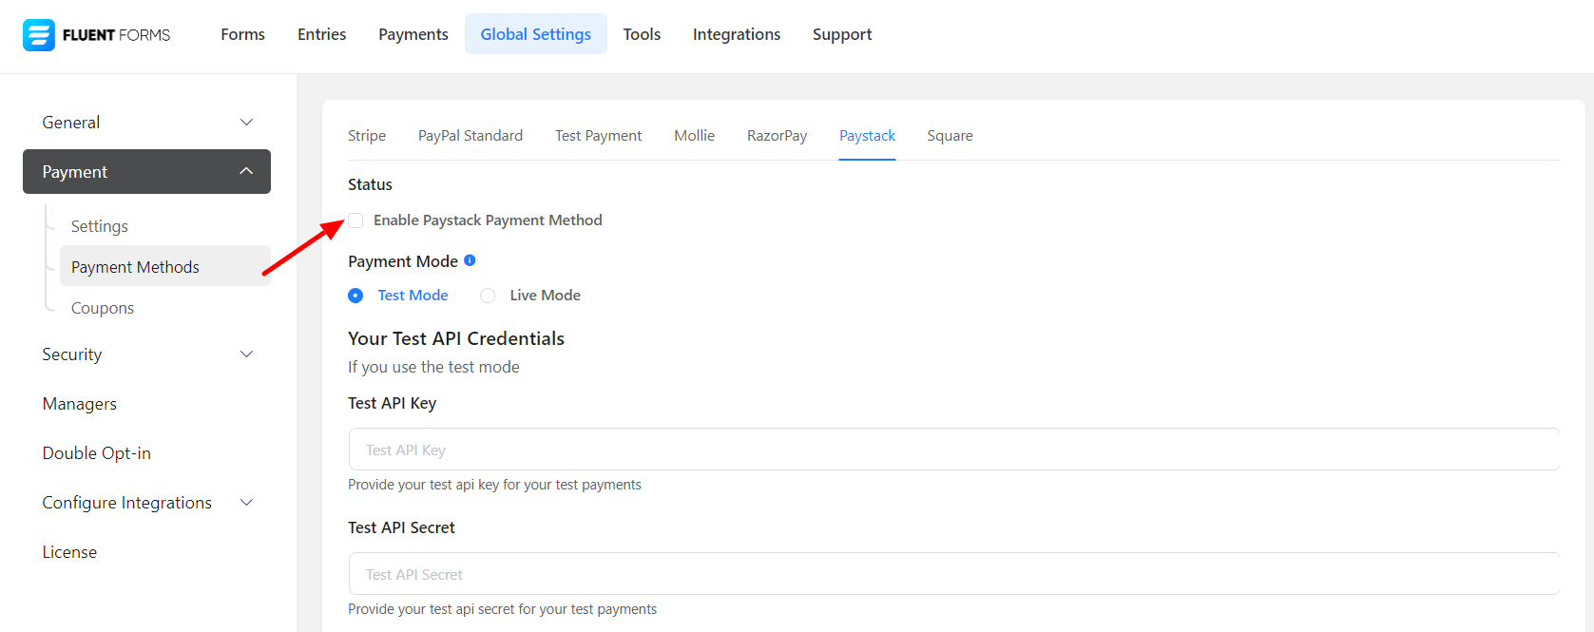1594x632 pixels.
Task: Click the Fluent Forms logo icon
Action: pyautogui.click(x=39, y=35)
